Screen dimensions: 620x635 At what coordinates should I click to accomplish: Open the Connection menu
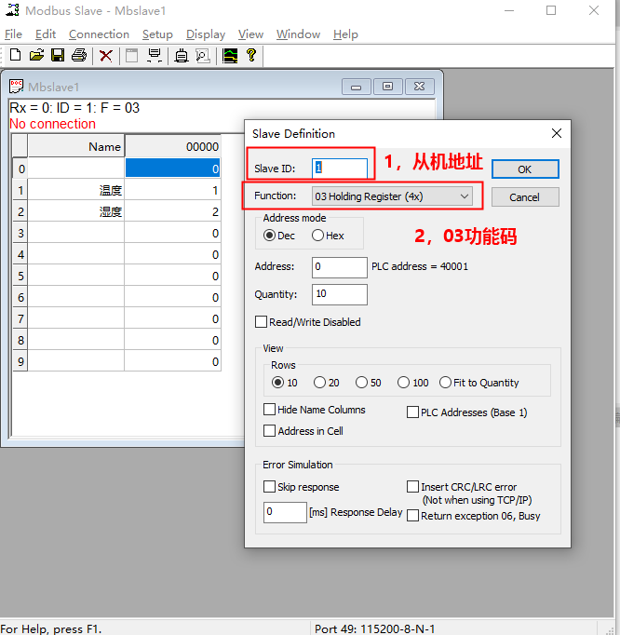click(x=99, y=34)
